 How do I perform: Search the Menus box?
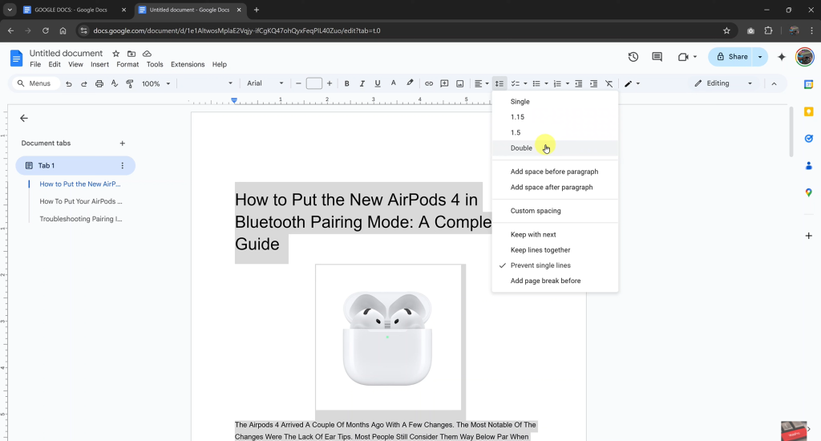[x=35, y=83]
